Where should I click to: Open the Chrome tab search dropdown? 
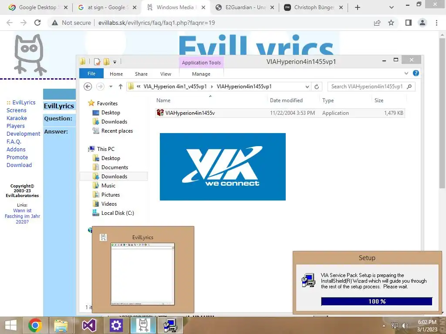[392, 7]
